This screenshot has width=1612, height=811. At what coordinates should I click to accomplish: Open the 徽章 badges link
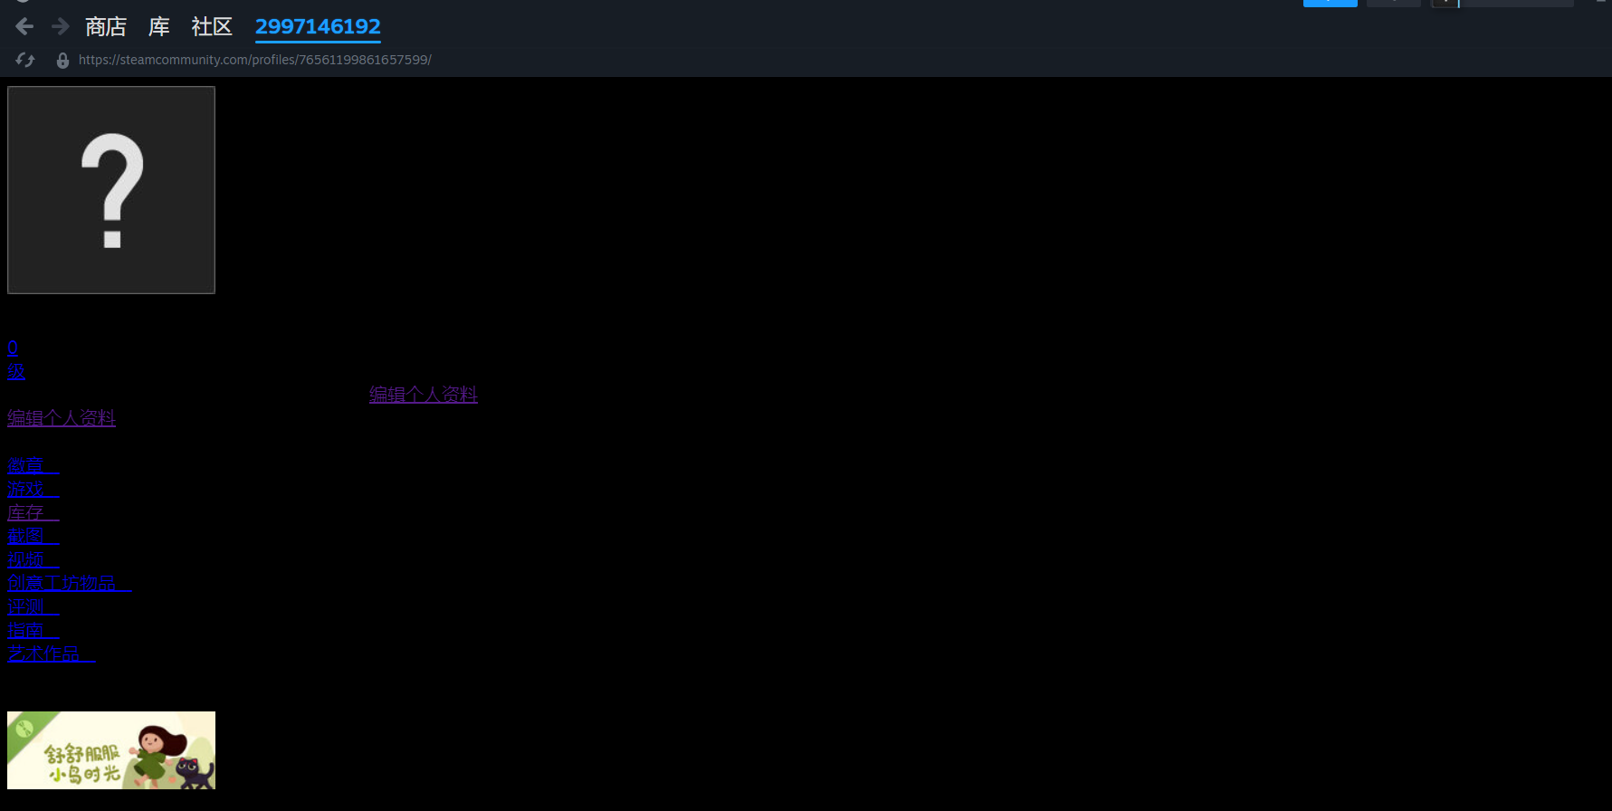pyautogui.click(x=33, y=465)
